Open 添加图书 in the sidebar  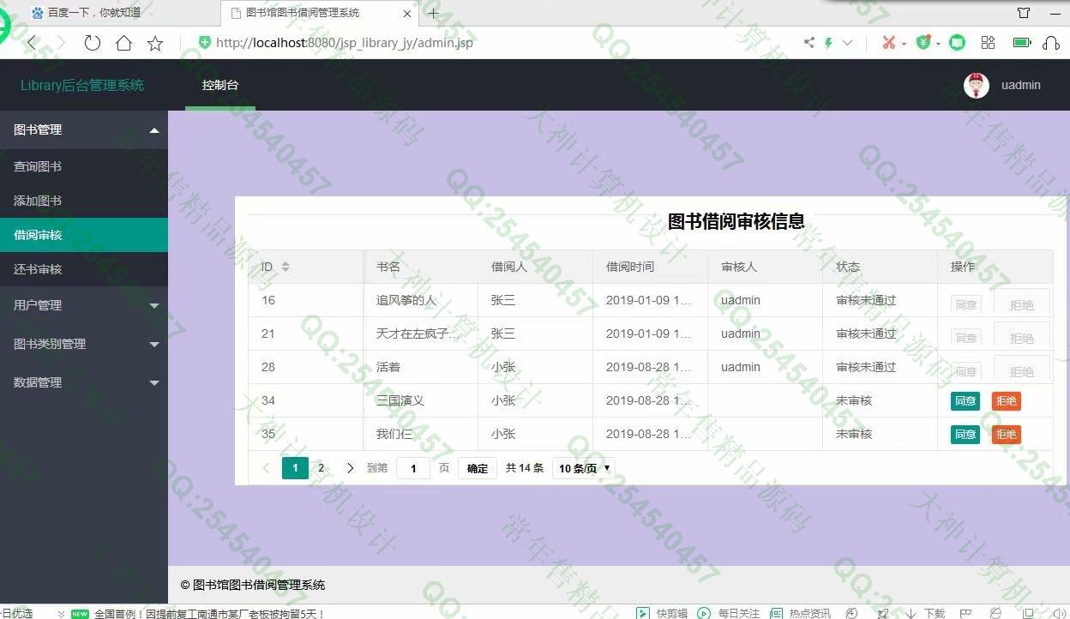[84, 201]
